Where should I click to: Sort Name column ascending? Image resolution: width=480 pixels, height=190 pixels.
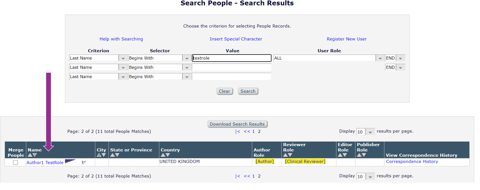pos(30,155)
